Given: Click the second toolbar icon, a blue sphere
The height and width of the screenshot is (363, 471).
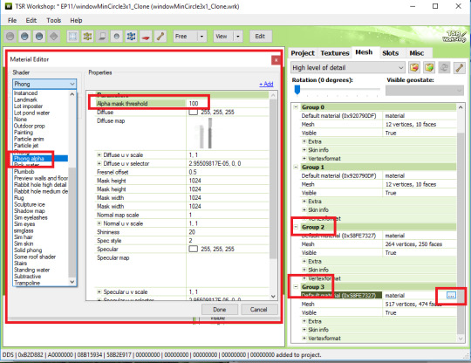Looking at the screenshot, I should point(24,37).
